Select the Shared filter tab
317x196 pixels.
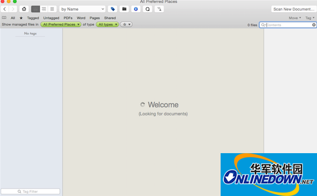pos(110,18)
